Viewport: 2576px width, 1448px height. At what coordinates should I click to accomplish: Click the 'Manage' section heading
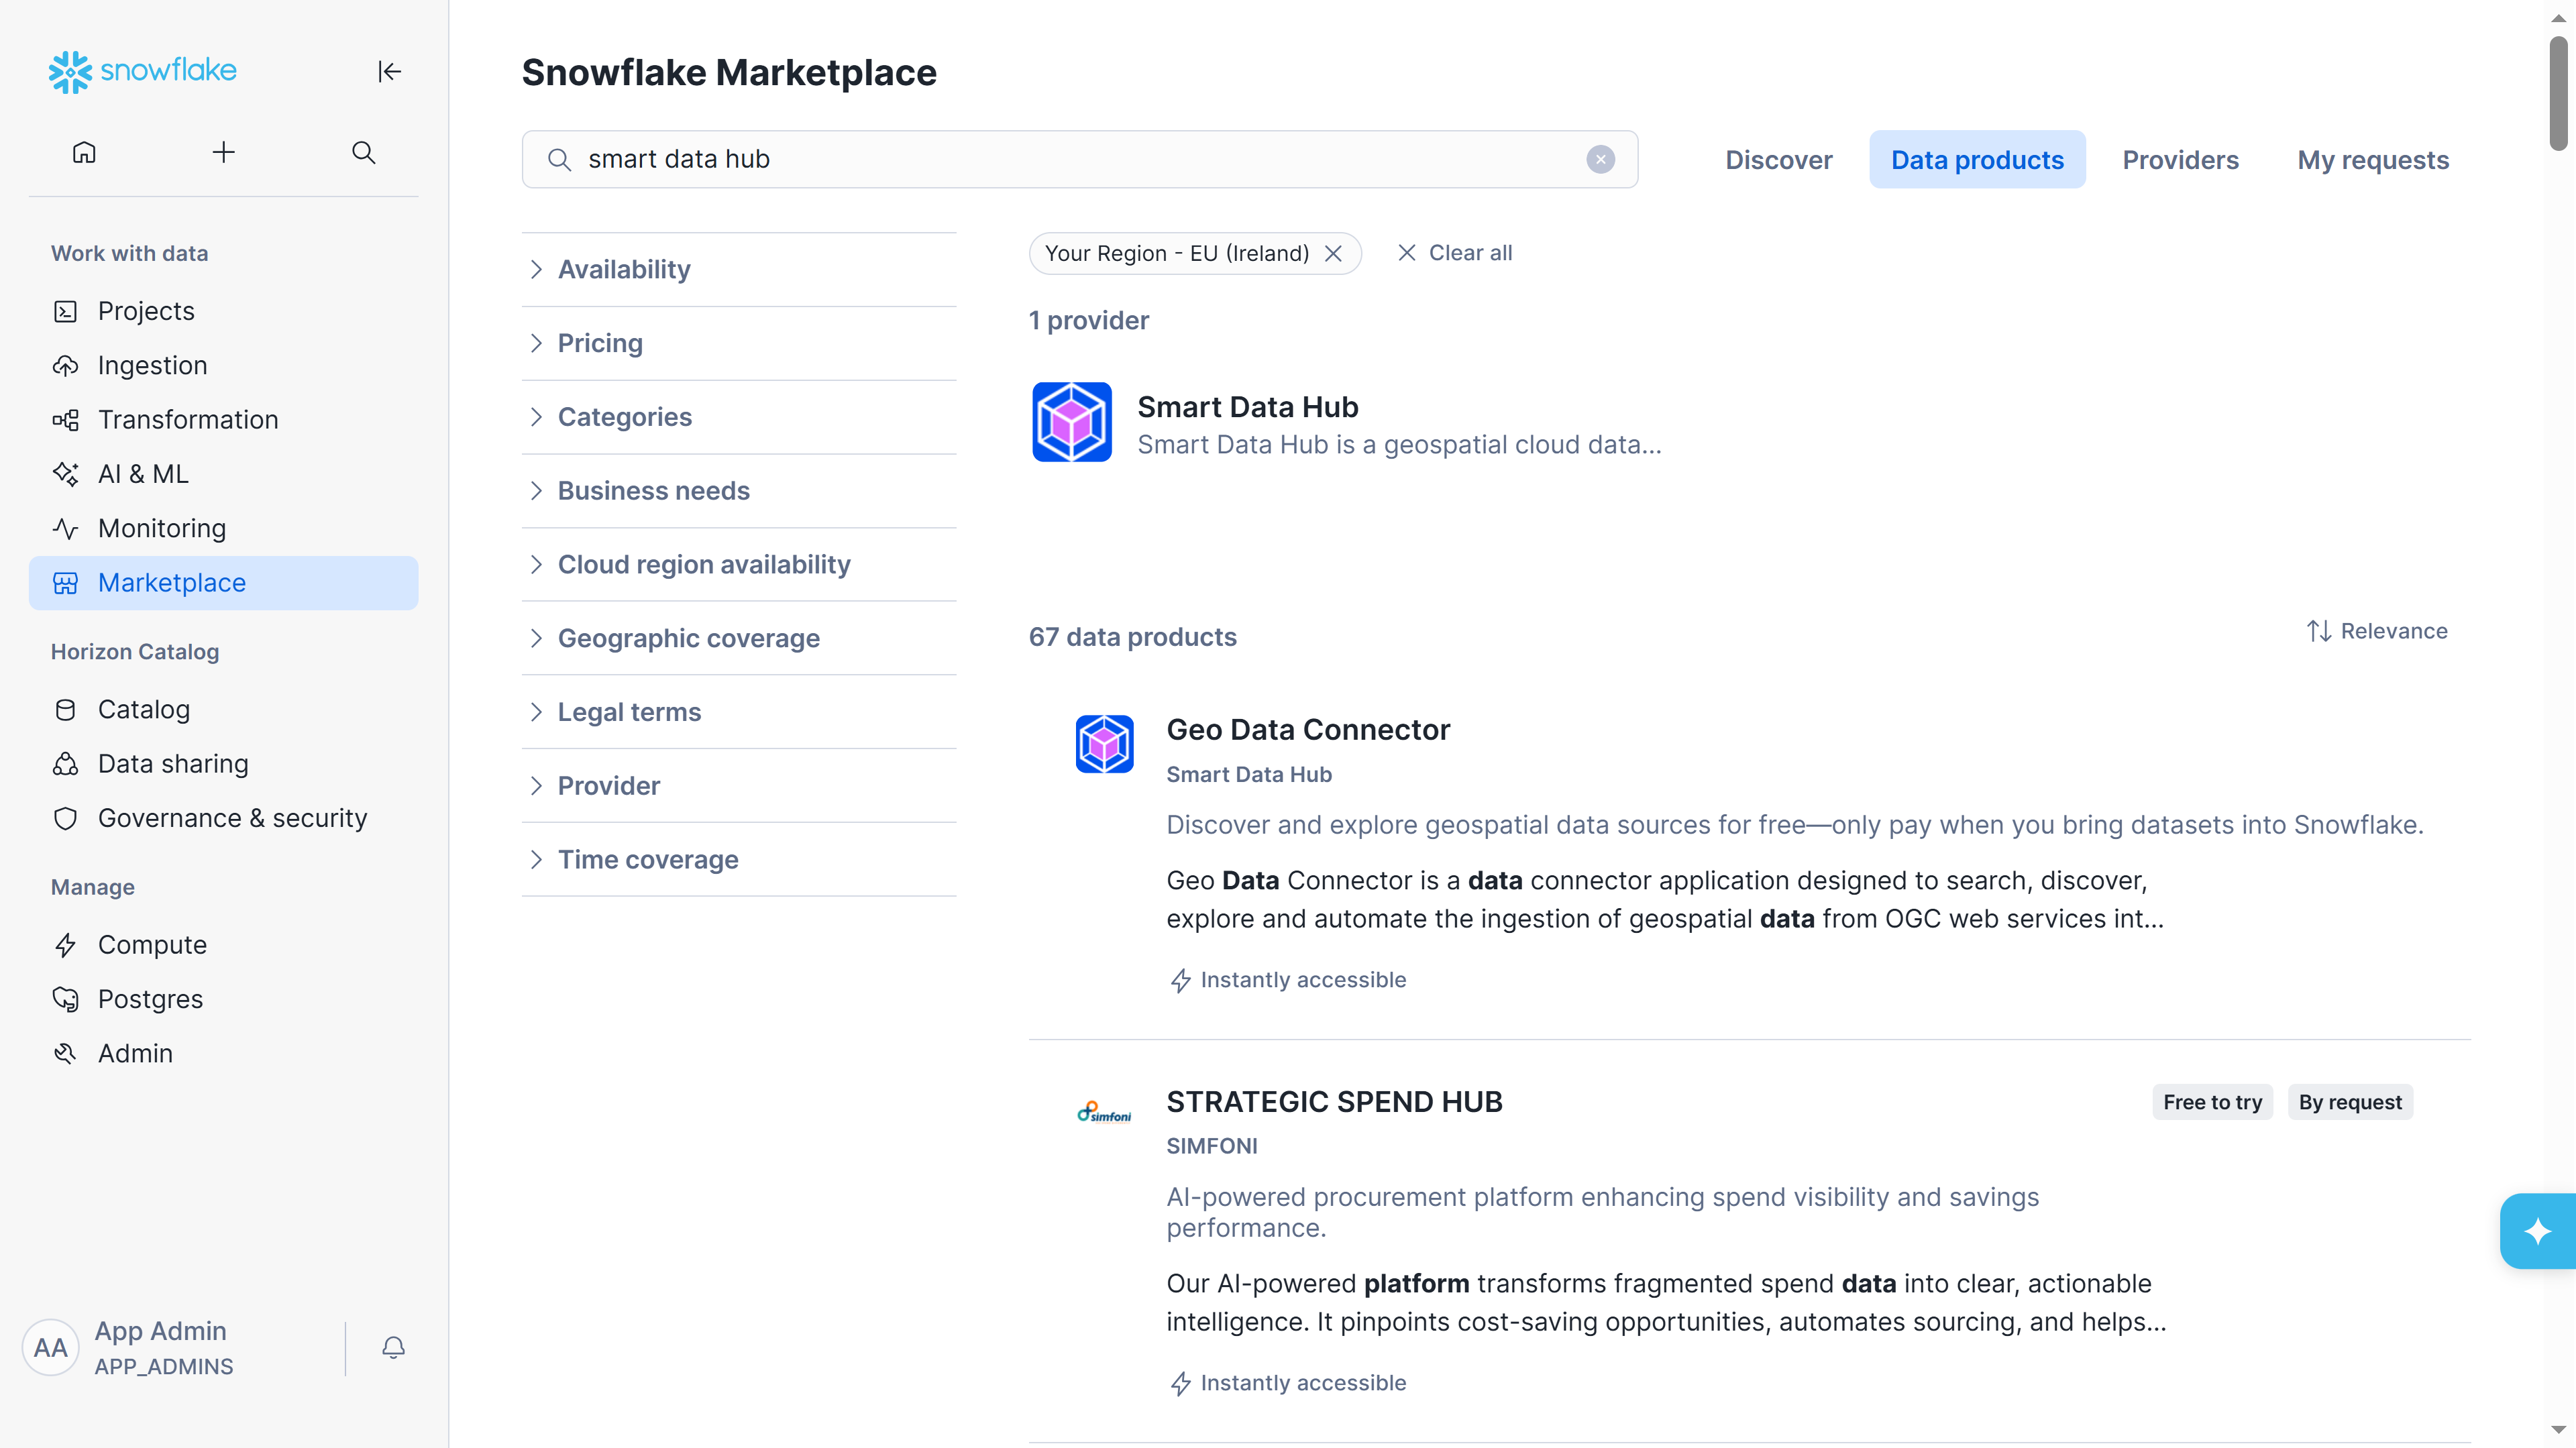(93, 887)
